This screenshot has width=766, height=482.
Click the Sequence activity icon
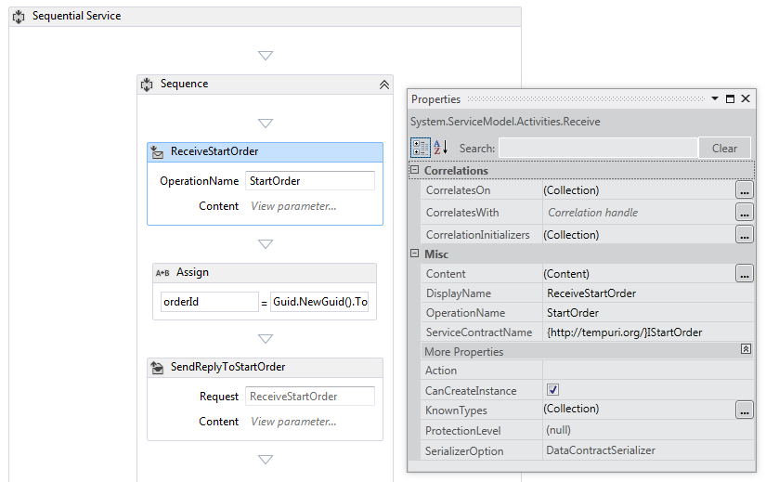[147, 85]
